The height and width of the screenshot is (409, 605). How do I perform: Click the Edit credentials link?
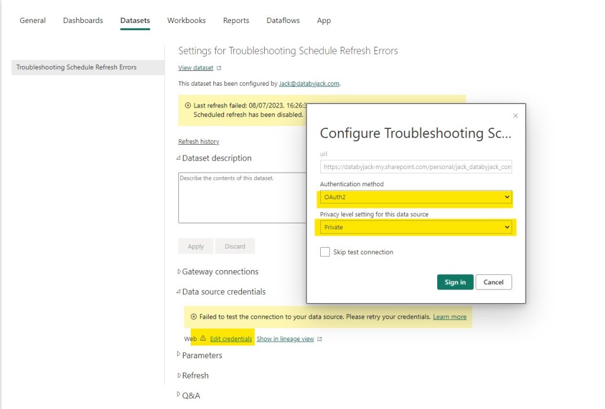231,339
